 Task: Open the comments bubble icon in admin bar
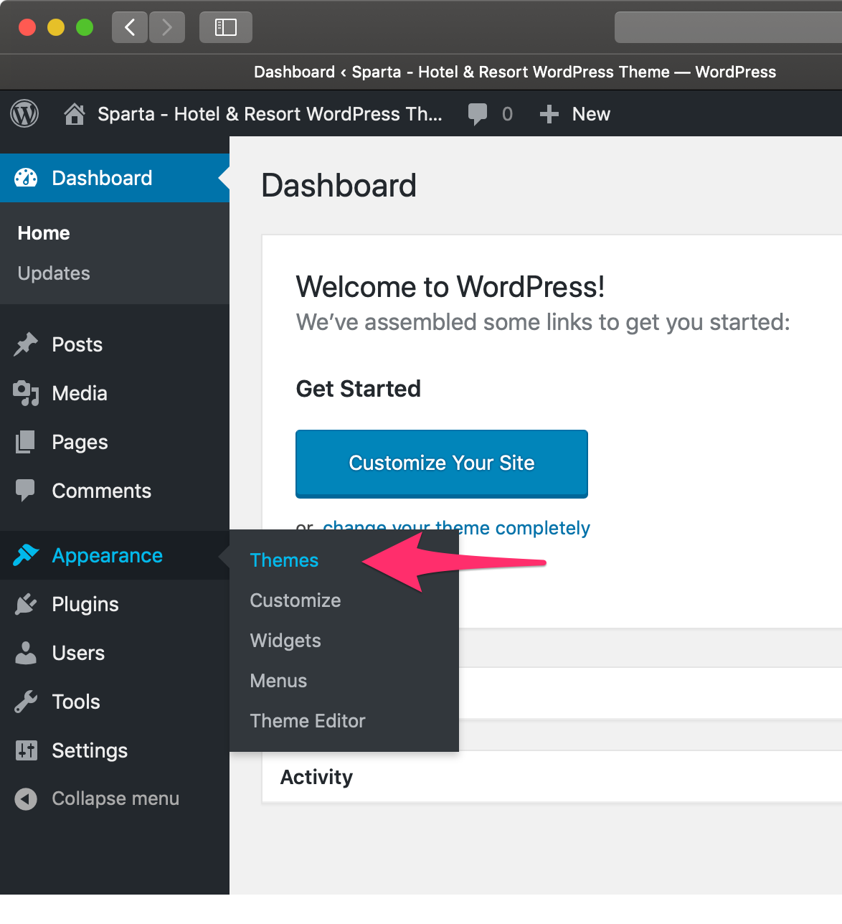pyautogui.click(x=477, y=114)
